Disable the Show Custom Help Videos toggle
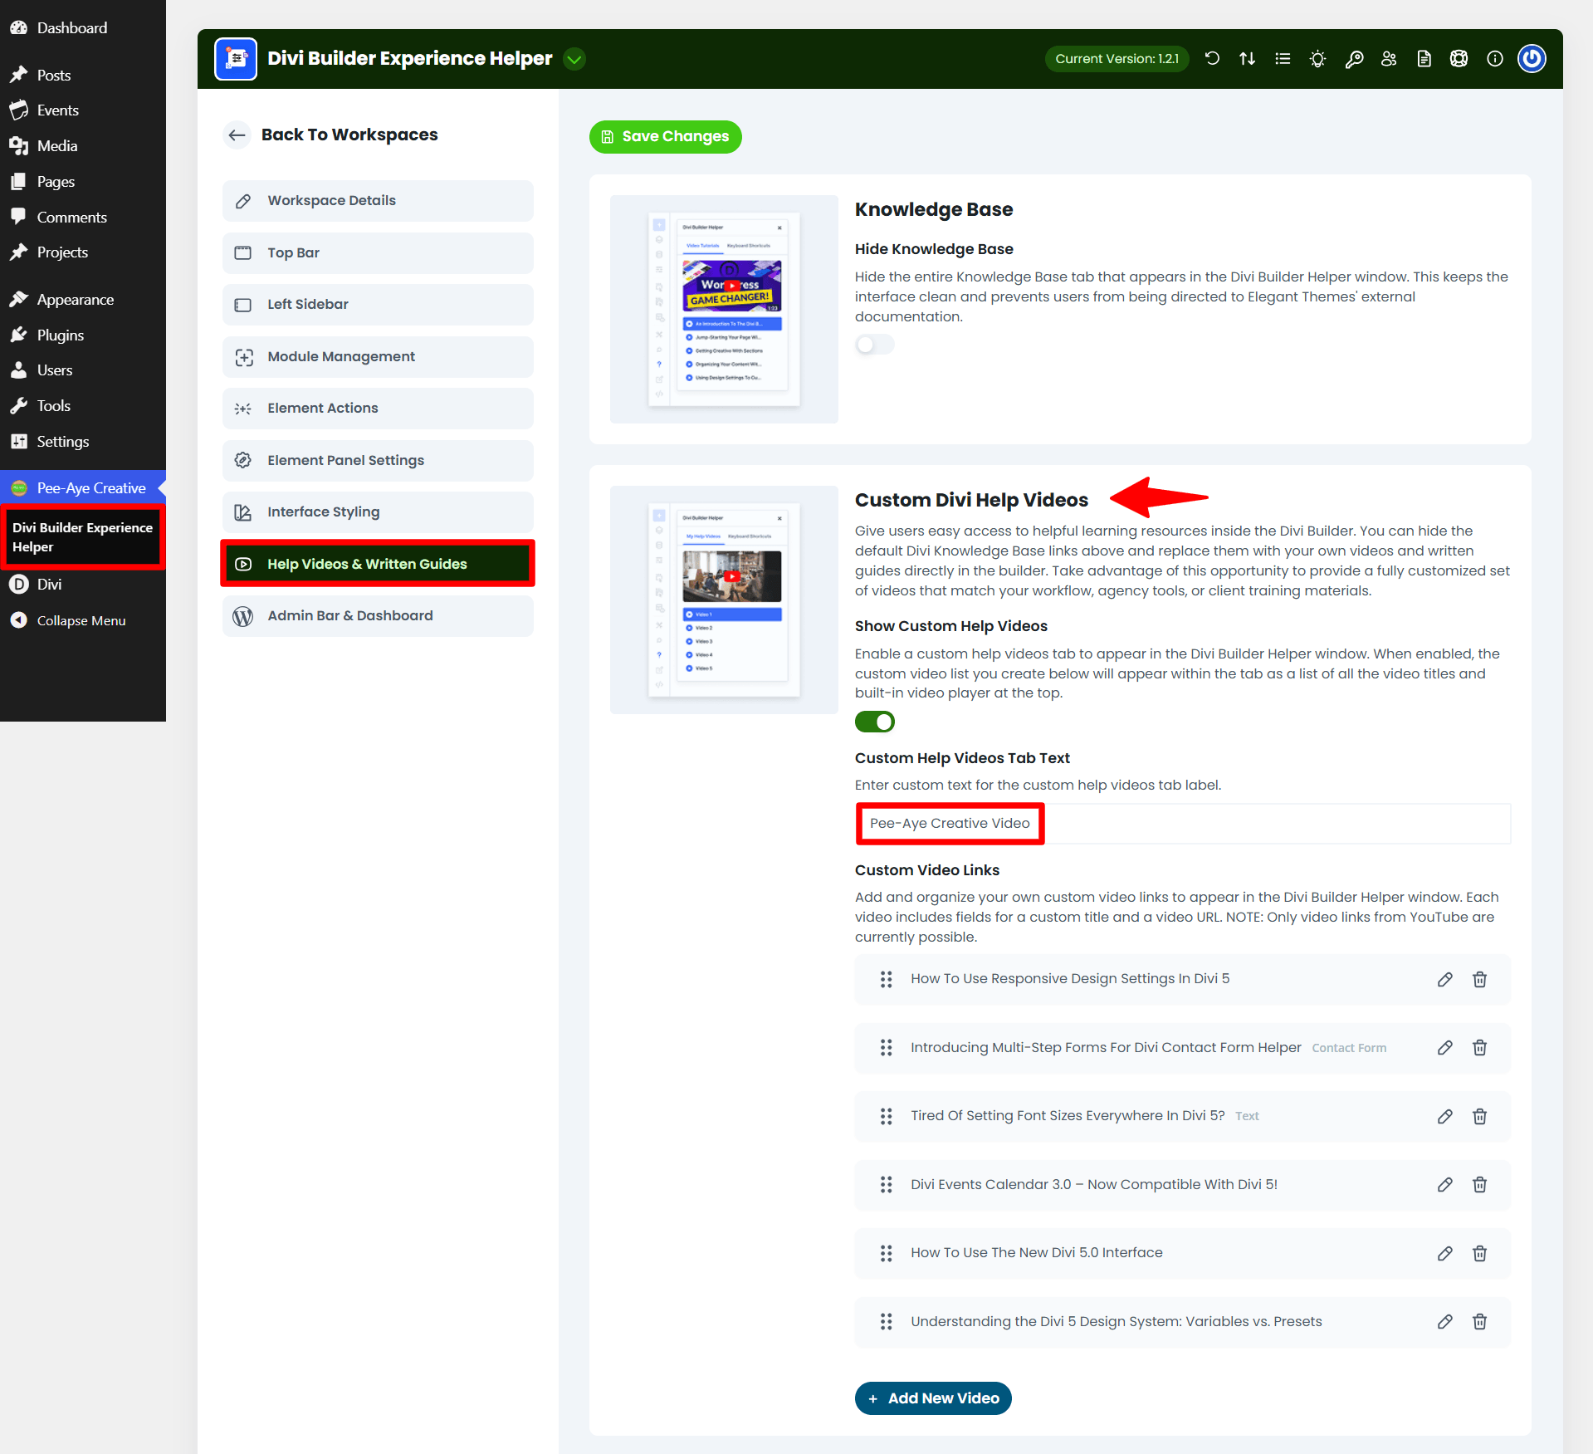 tap(874, 722)
